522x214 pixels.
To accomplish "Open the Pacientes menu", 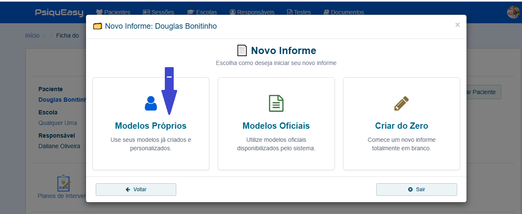I will point(113,12).
